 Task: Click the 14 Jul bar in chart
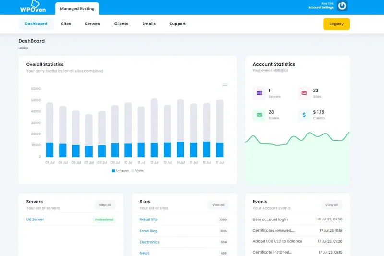coord(180,130)
